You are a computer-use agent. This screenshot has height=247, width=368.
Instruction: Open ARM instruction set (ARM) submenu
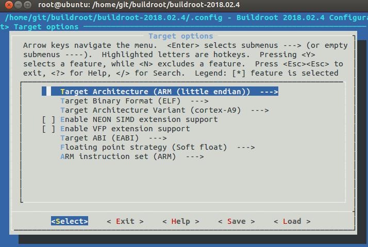(x=132, y=156)
